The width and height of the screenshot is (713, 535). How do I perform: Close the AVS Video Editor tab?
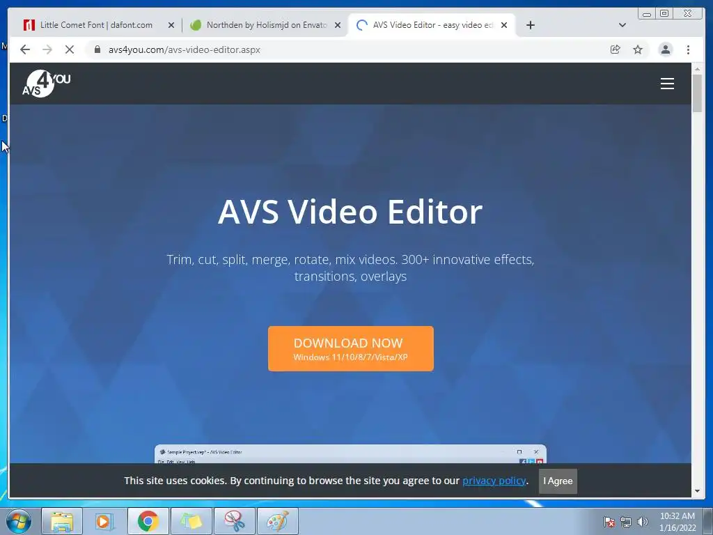[504, 26]
